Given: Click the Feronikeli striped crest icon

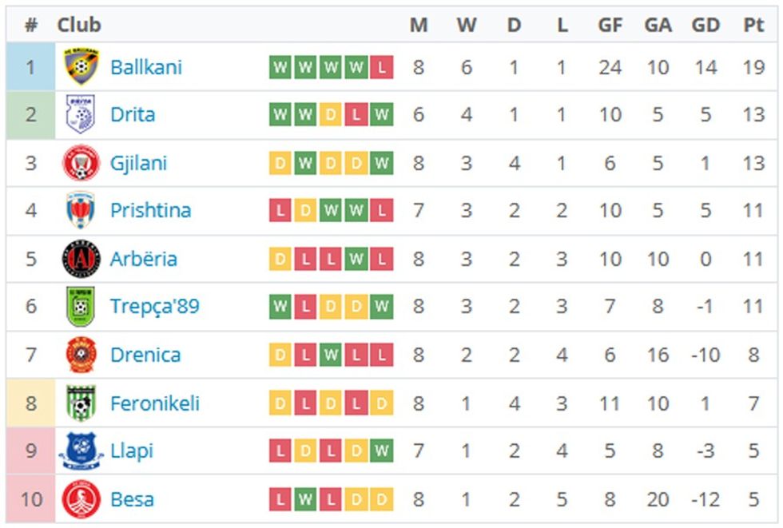Looking at the screenshot, I should 81,403.
